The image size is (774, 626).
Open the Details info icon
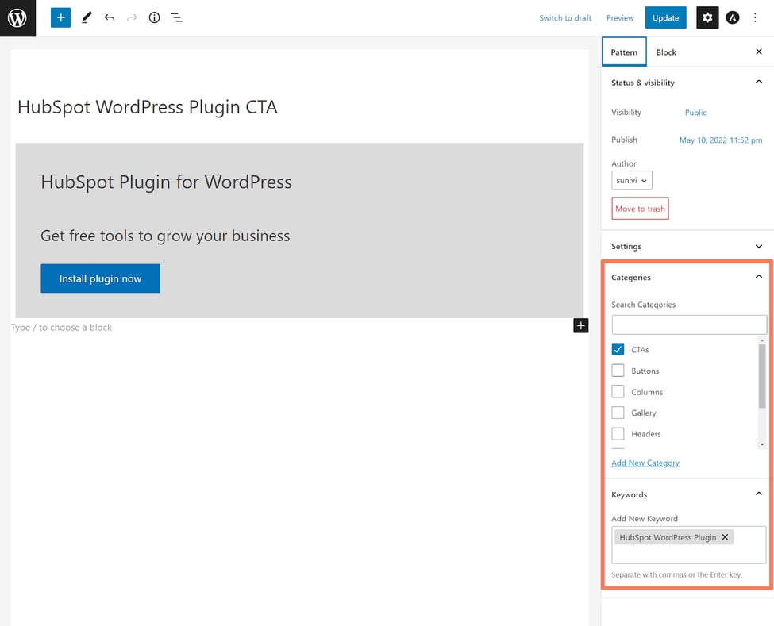(x=154, y=17)
